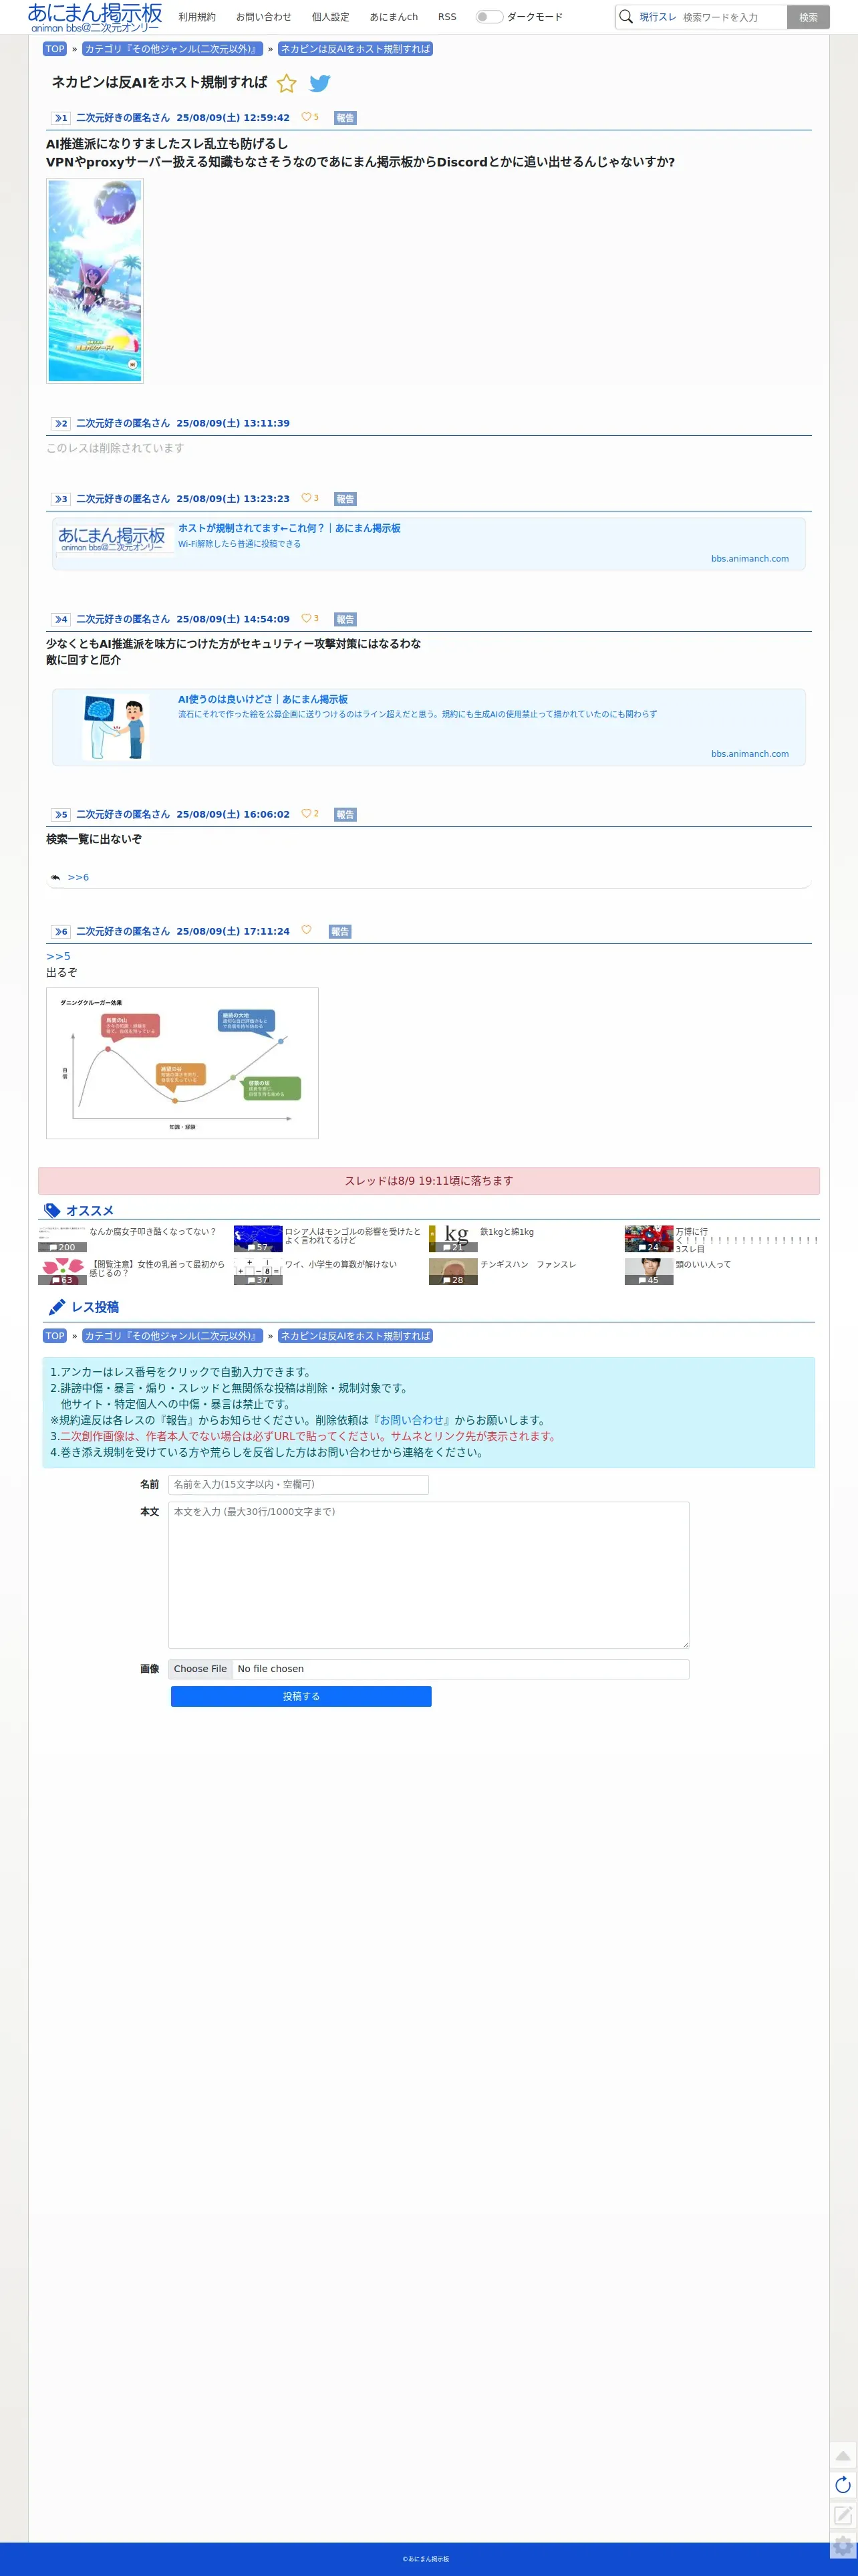Click the 検索 search button
This screenshot has height=2576, width=858.
point(808,17)
